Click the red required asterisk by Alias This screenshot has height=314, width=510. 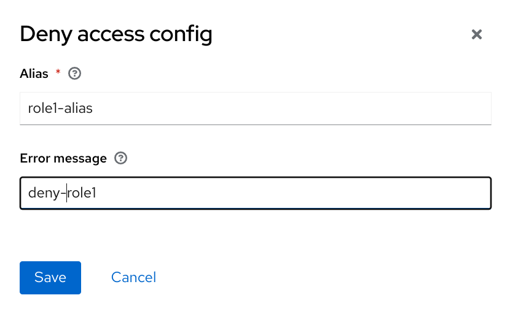point(58,72)
